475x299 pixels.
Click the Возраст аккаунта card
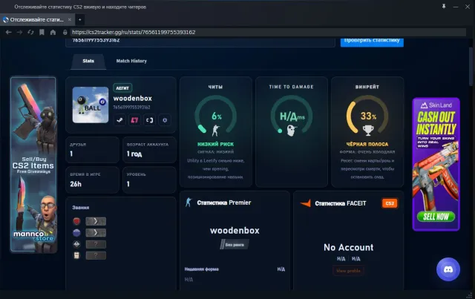pyautogui.click(x=149, y=150)
